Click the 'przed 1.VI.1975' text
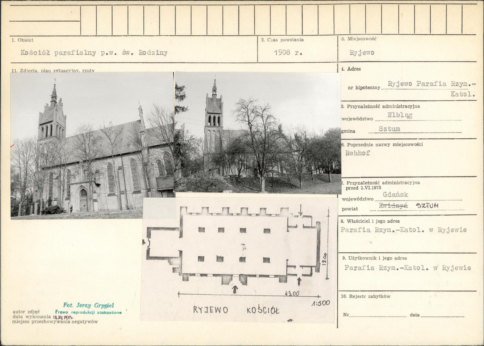The image size is (484, 346). (363, 188)
